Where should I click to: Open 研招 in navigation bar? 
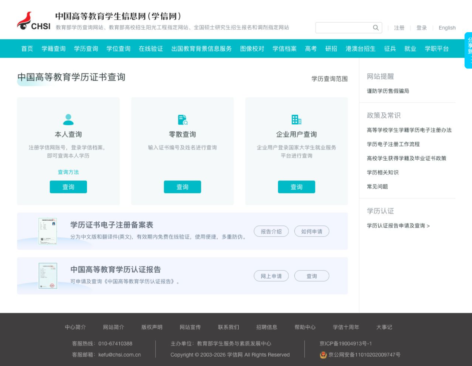(331, 49)
